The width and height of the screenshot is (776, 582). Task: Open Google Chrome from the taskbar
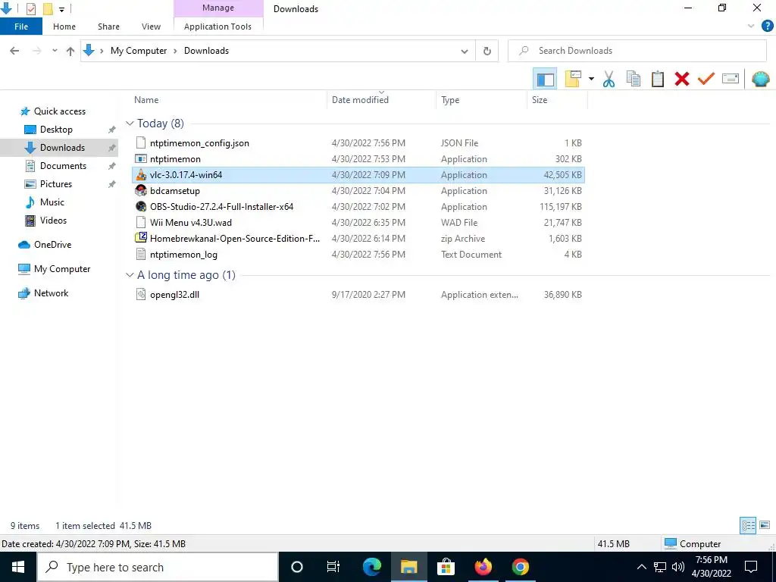(x=520, y=567)
